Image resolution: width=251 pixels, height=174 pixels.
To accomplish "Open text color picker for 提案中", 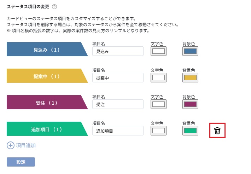I will (x=158, y=78).
